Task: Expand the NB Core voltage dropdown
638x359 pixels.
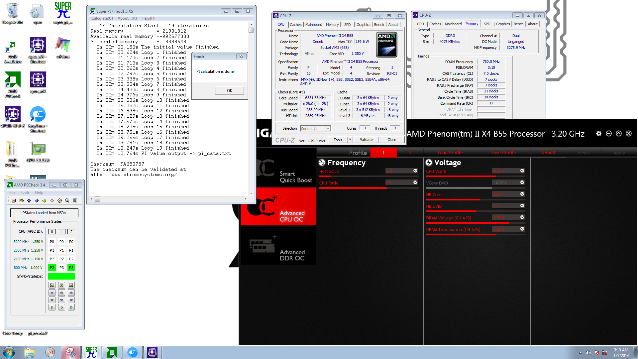Action: [x=522, y=194]
